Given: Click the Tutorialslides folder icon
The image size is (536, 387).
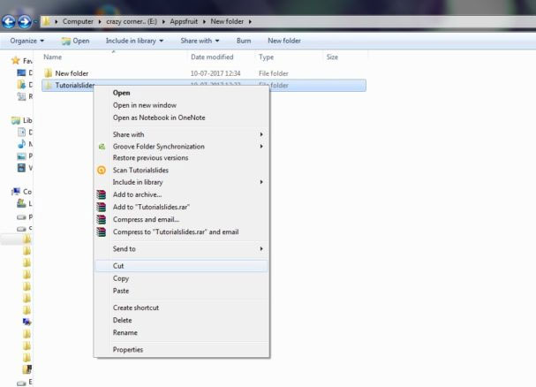Looking at the screenshot, I should [48, 86].
